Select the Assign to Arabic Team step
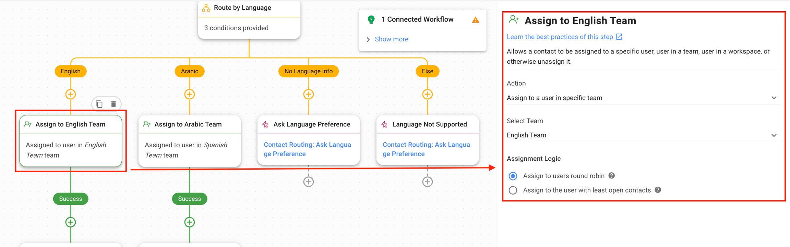 (x=190, y=140)
